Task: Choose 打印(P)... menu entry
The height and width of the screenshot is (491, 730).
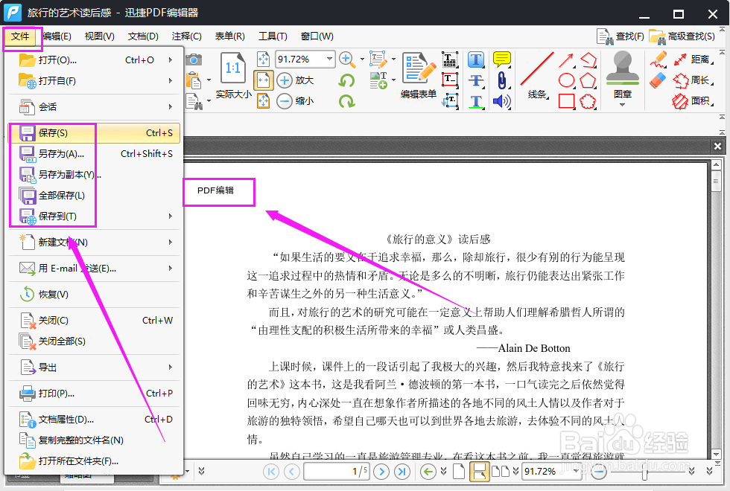Action: 94,394
